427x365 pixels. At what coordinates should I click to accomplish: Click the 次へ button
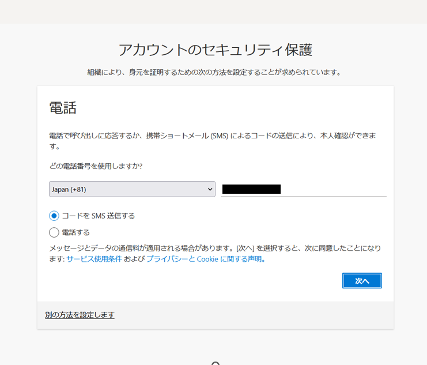pyautogui.click(x=362, y=280)
